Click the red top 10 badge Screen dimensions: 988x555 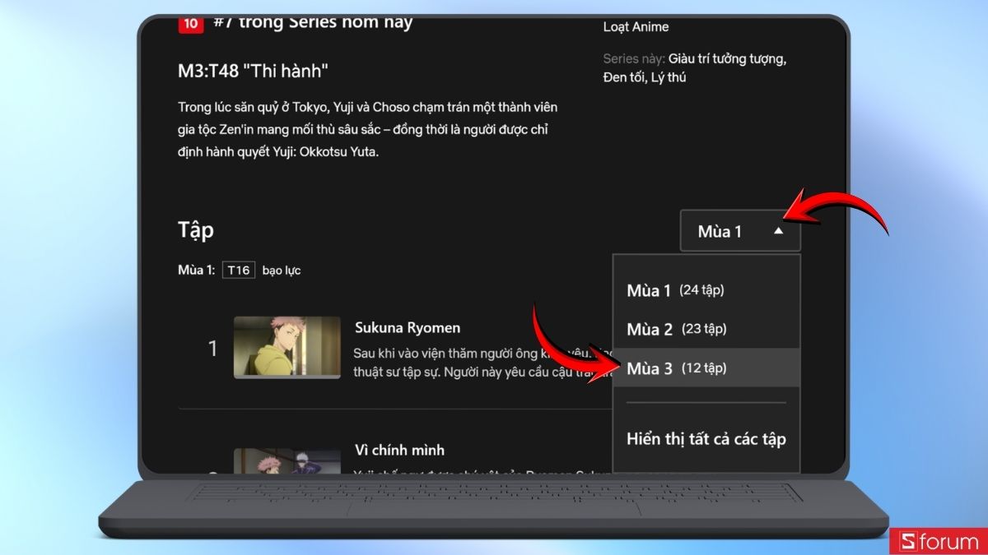190,23
